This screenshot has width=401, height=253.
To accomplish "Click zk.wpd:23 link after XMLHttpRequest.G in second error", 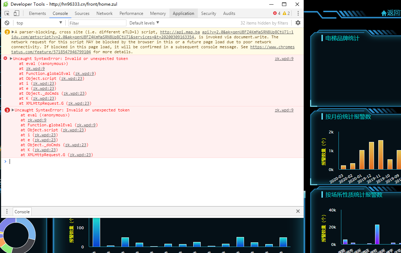I will click(x=80, y=155).
